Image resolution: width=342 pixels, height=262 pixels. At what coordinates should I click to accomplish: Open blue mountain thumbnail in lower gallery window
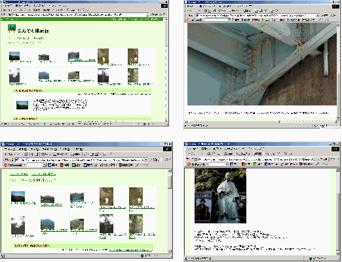click(47, 224)
